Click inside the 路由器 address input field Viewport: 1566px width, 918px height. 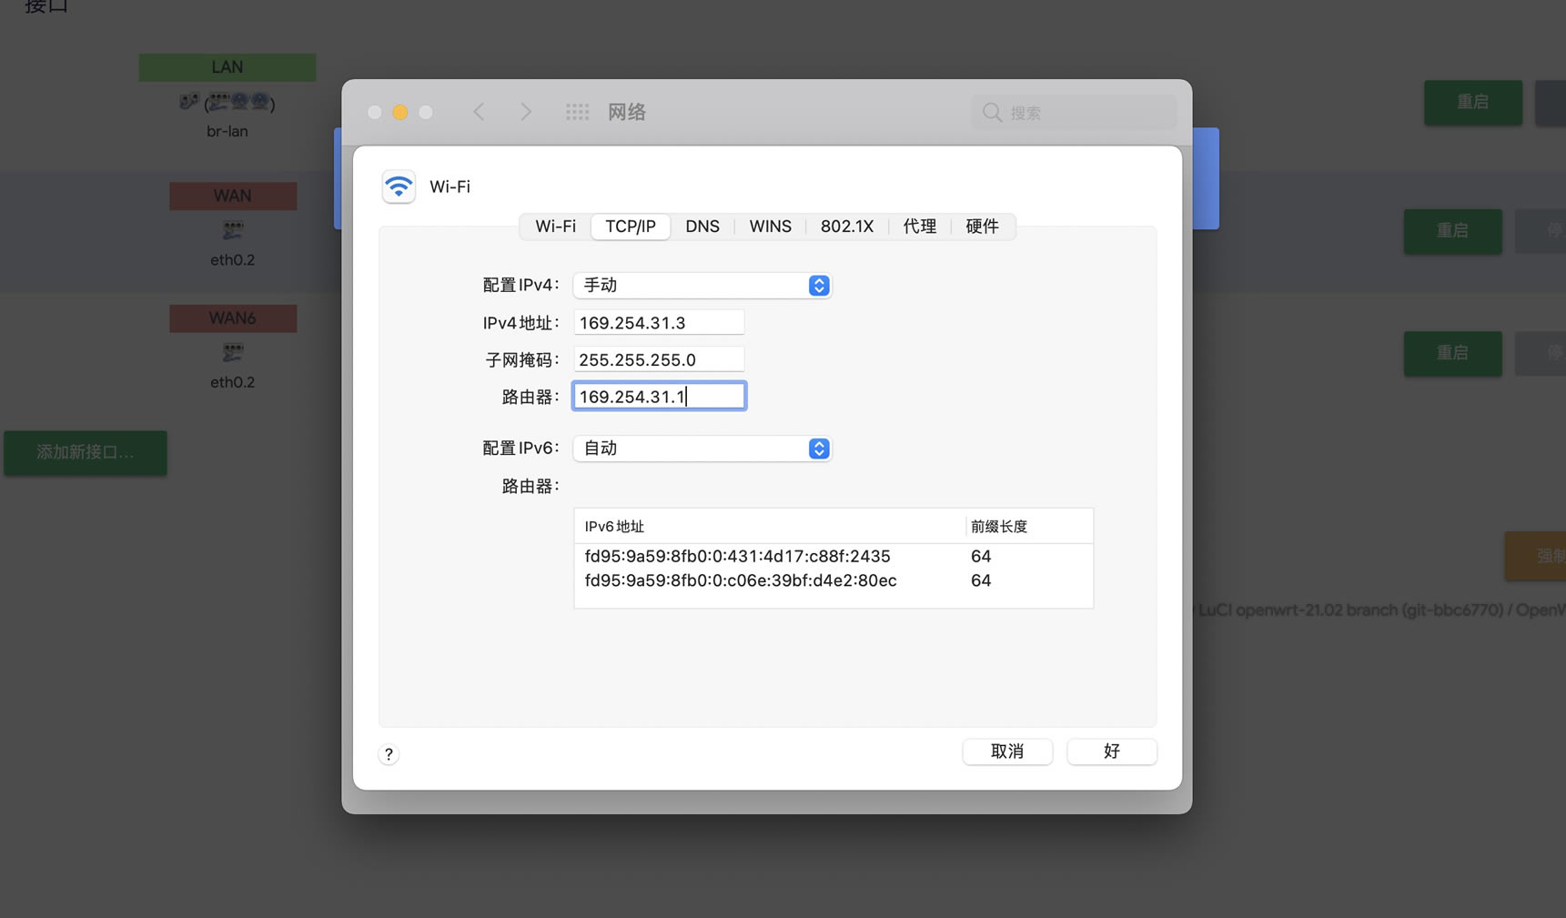coord(658,395)
